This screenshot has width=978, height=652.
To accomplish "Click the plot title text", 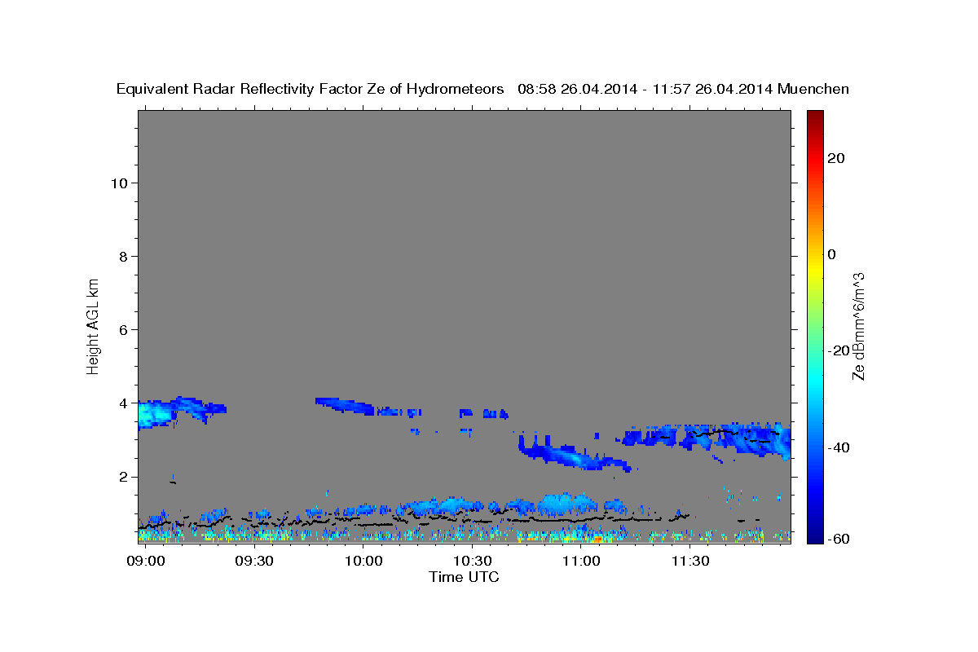I will pyautogui.click(x=482, y=89).
